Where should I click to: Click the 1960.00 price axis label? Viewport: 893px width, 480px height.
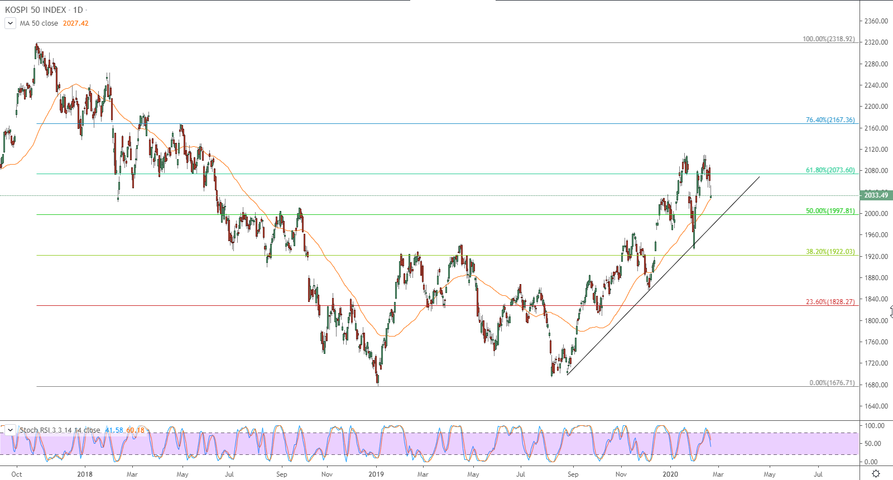(876, 235)
